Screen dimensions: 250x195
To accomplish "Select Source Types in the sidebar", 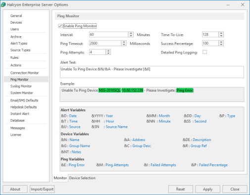I will 20,50.
